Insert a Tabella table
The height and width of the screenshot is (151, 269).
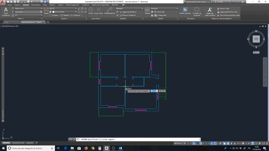[147, 11]
